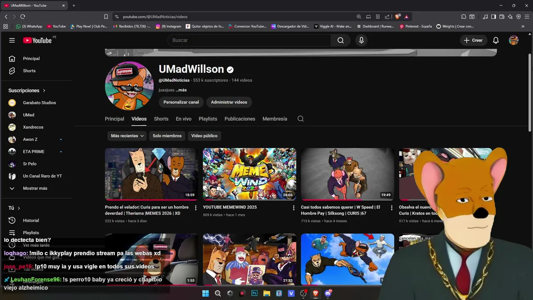
Task: Reload the page
Action: [x=22, y=17]
